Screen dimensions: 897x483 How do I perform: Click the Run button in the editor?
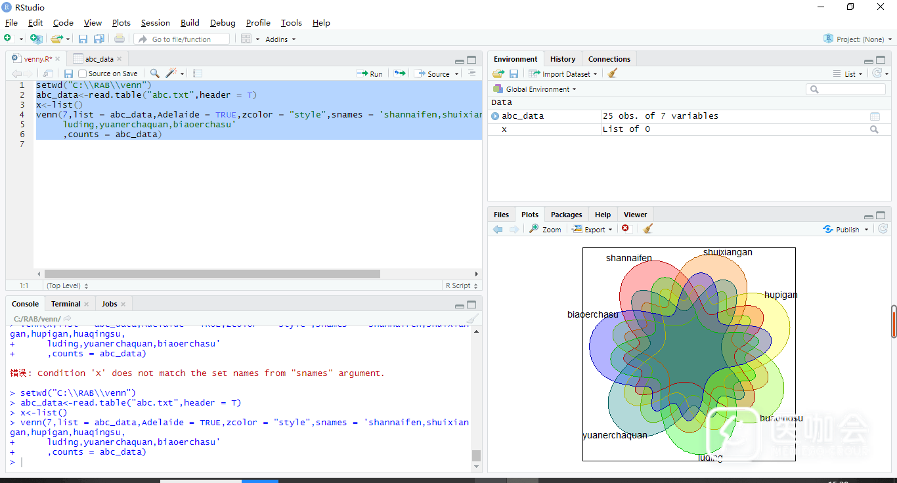pyautogui.click(x=370, y=73)
